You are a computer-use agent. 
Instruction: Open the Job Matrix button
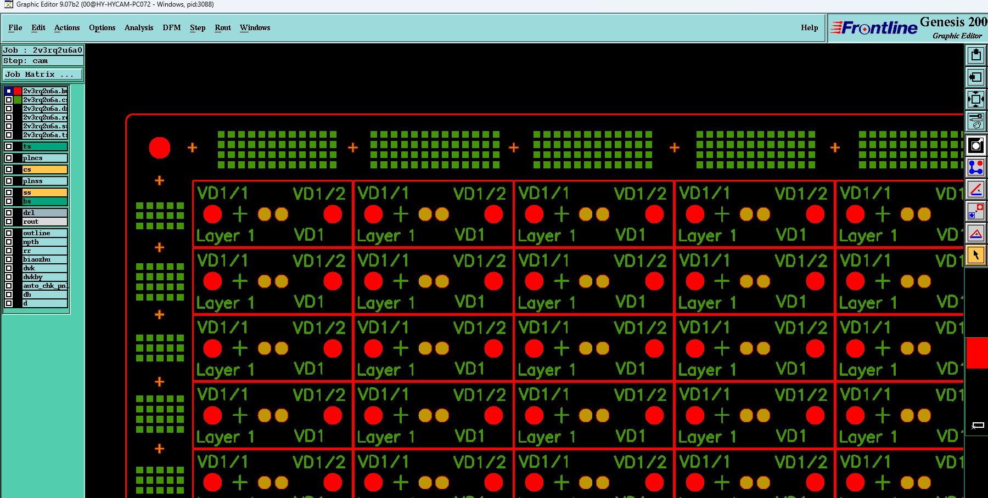(x=43, y=74)
